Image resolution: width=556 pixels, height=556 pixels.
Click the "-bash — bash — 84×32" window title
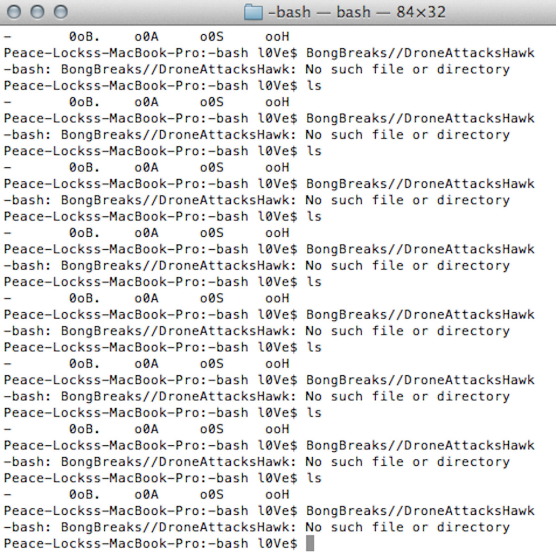356,12
